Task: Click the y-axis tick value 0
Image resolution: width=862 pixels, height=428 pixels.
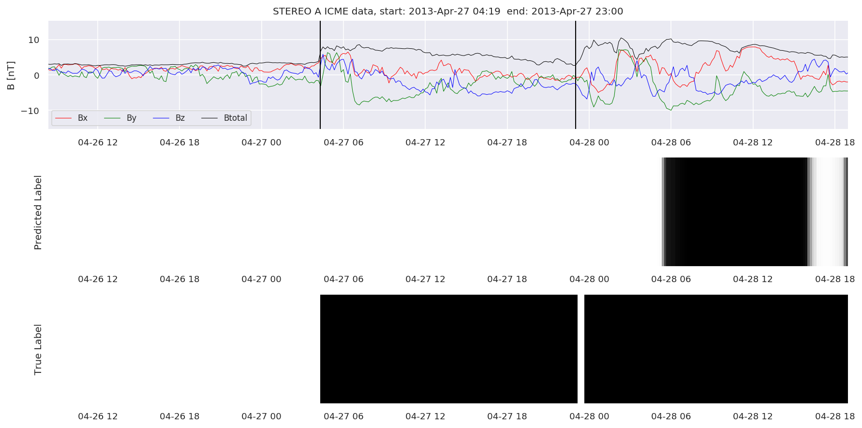Action: click(37, 75)
